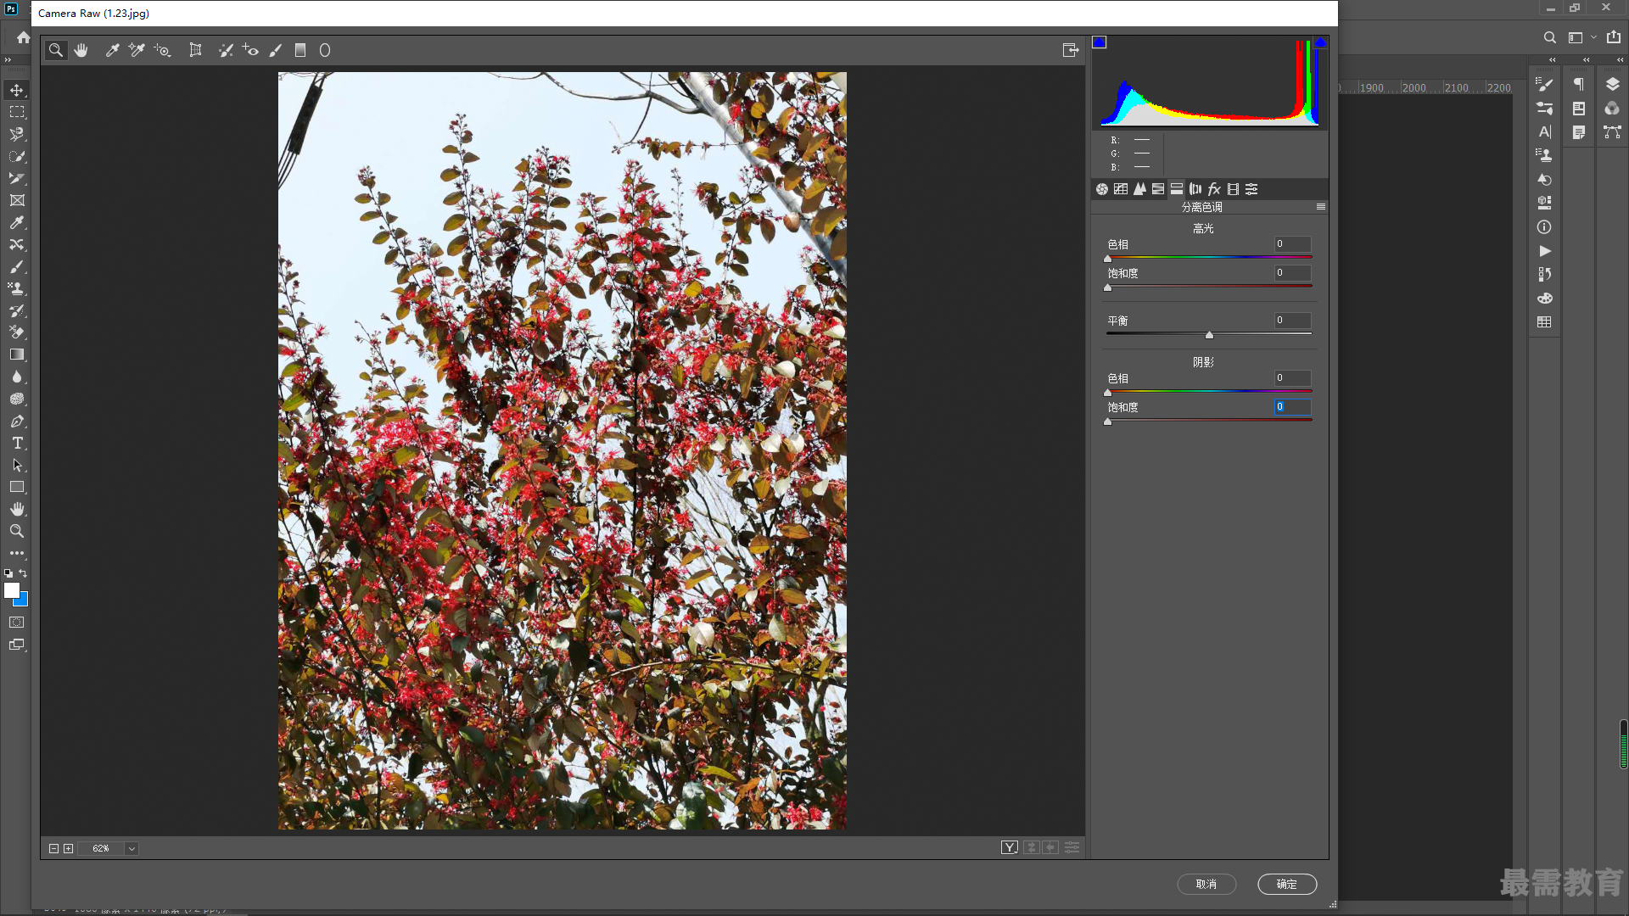Focus the highlights 色相 value field
The width and height of the screenshot is (1629, 916).
point(1292,244)
